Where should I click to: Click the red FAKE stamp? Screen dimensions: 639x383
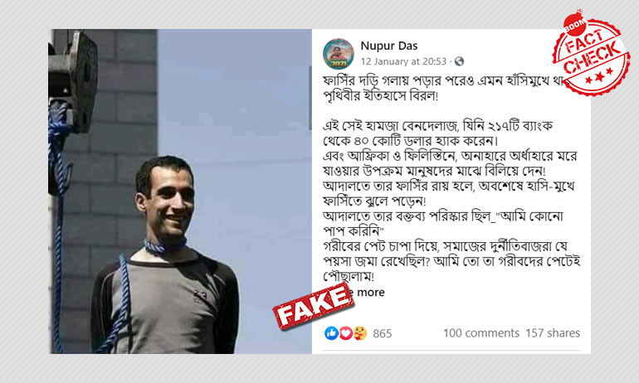coord(313,305)
